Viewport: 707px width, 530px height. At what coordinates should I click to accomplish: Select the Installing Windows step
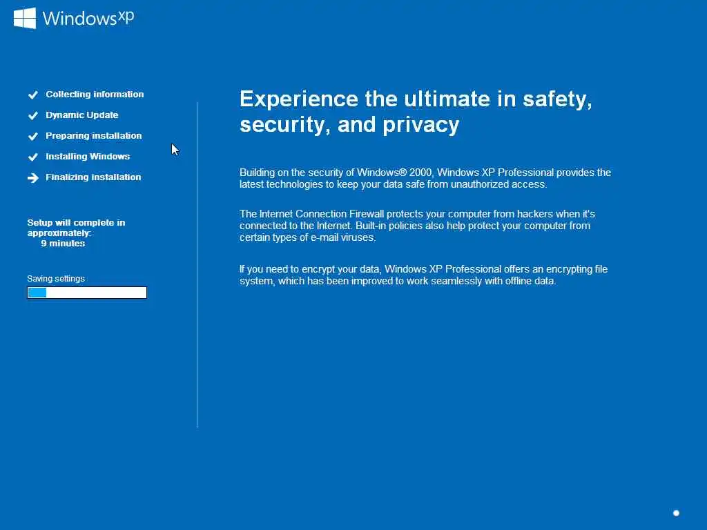88,157
